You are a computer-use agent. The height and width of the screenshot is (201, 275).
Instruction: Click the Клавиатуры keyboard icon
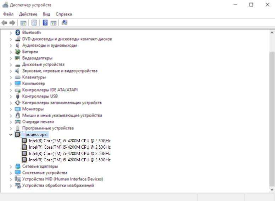17,77
